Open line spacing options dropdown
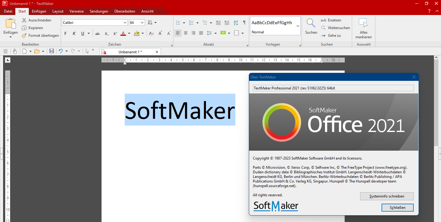Screen dimensions: 441x222 coord(215,33)
